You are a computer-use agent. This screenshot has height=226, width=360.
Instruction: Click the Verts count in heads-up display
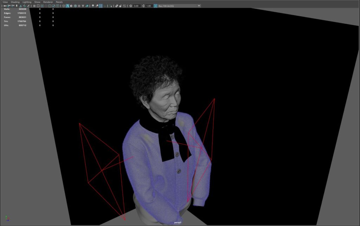22,9
